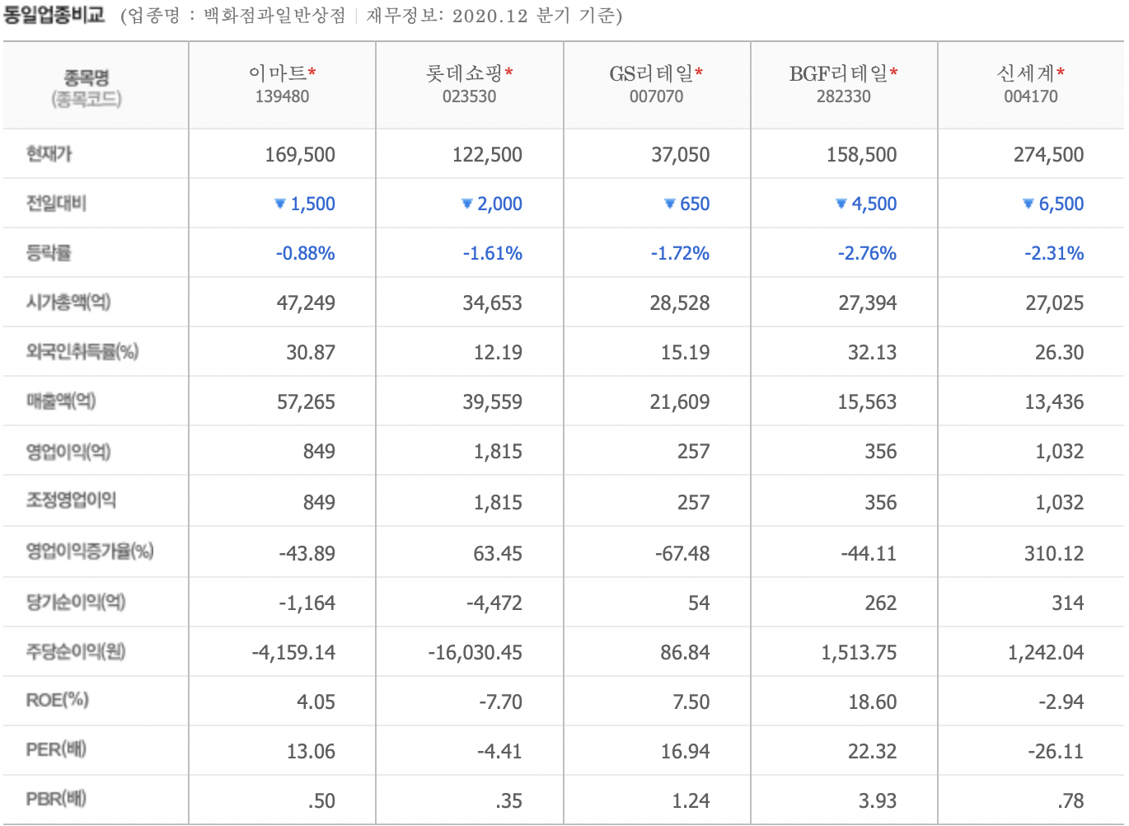Viewport: 1129px width, 826px height.
Task: Click sales value 39,559
Action: point(493,402)
